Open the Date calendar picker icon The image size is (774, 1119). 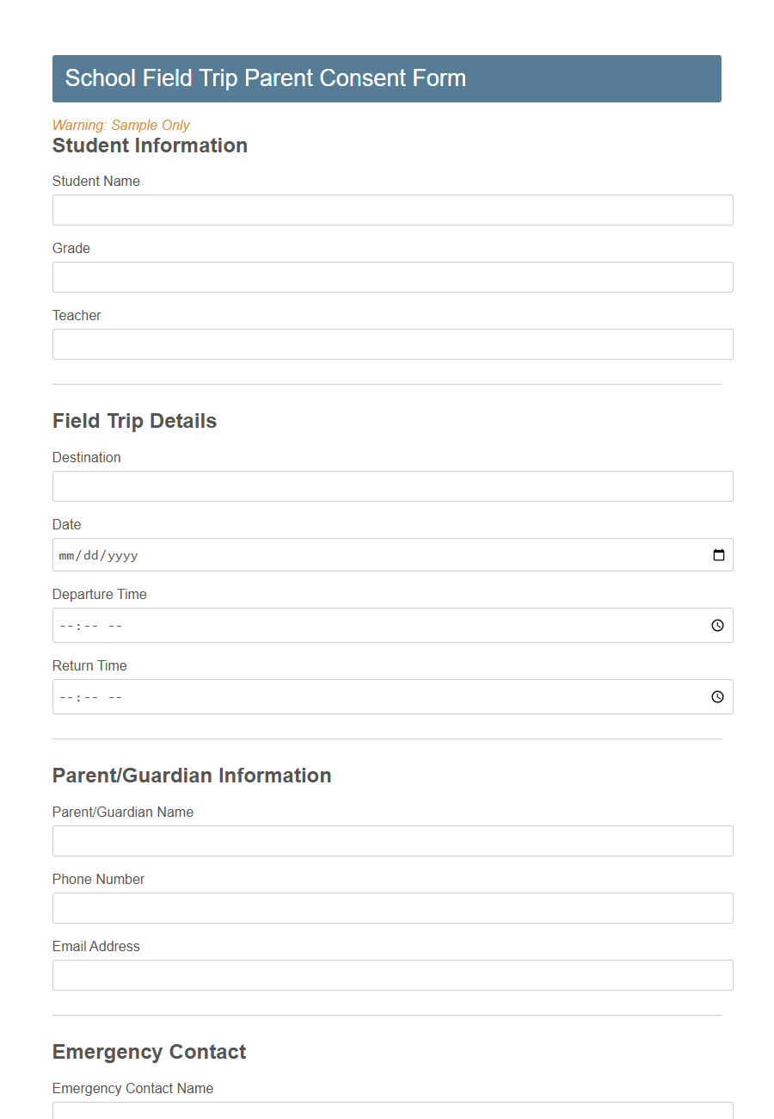tap(718, 555)
